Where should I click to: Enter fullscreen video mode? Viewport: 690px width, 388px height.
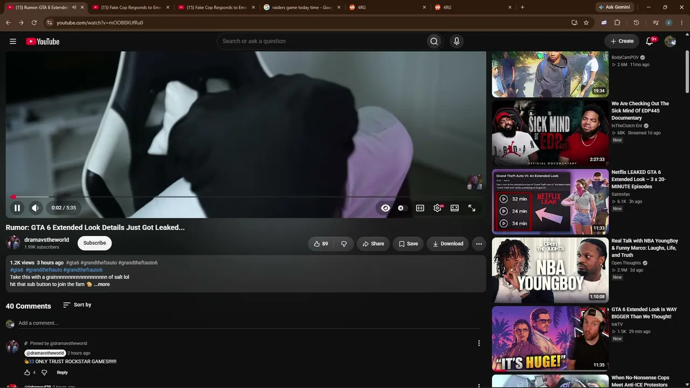tap(472, 208)
